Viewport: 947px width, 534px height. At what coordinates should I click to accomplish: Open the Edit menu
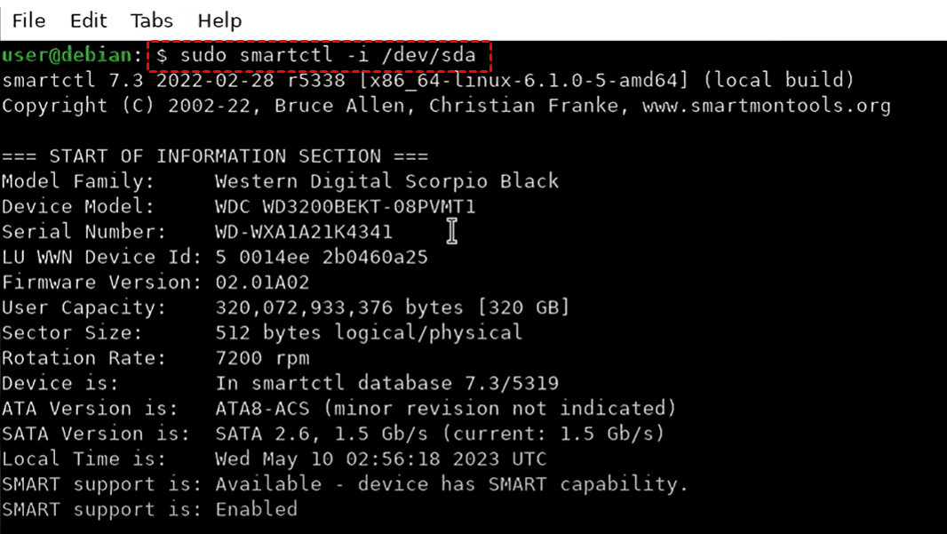point(88,20)
